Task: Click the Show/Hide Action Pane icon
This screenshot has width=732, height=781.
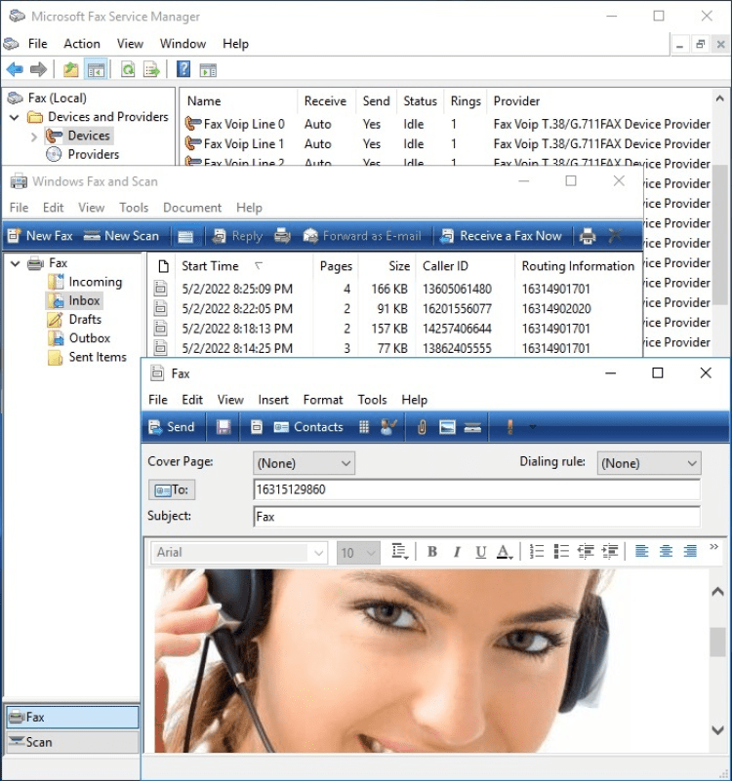Action: tap(208, 70)
